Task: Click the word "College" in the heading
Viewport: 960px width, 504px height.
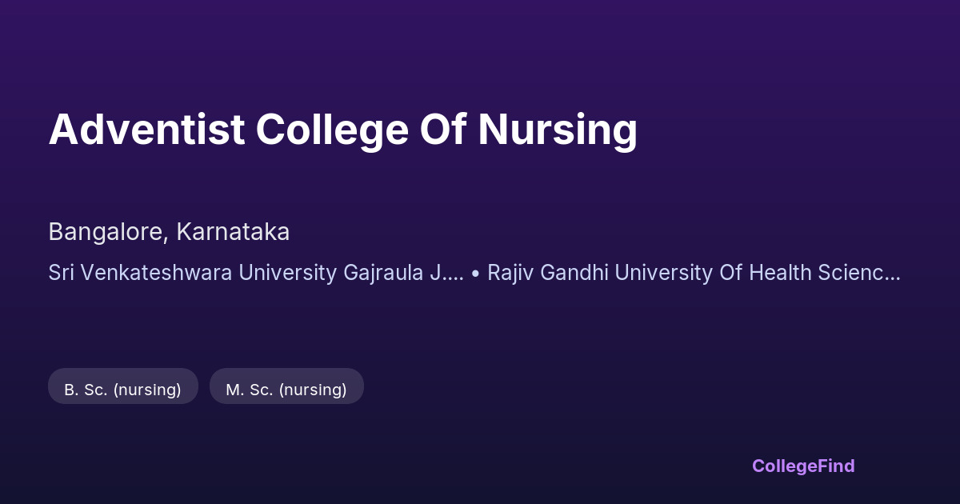Action: coord(332,130)
